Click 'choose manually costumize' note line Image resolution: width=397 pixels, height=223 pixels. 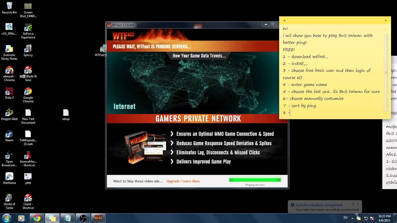pos(313,98)
